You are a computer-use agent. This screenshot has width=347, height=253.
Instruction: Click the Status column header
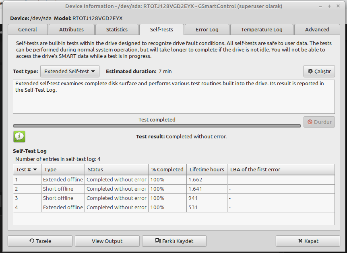point(116,169)
